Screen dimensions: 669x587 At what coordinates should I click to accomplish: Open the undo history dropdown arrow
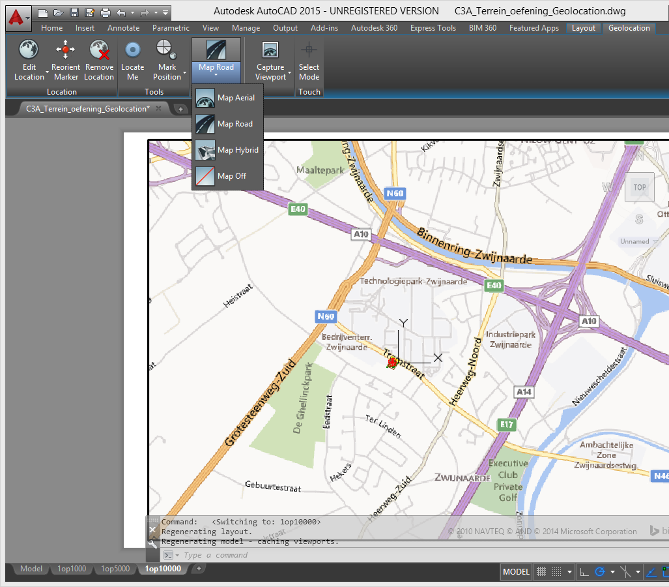132,13
